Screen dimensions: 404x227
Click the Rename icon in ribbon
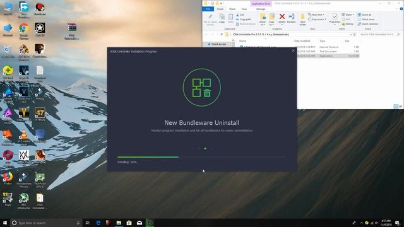[x=292, y=18]
